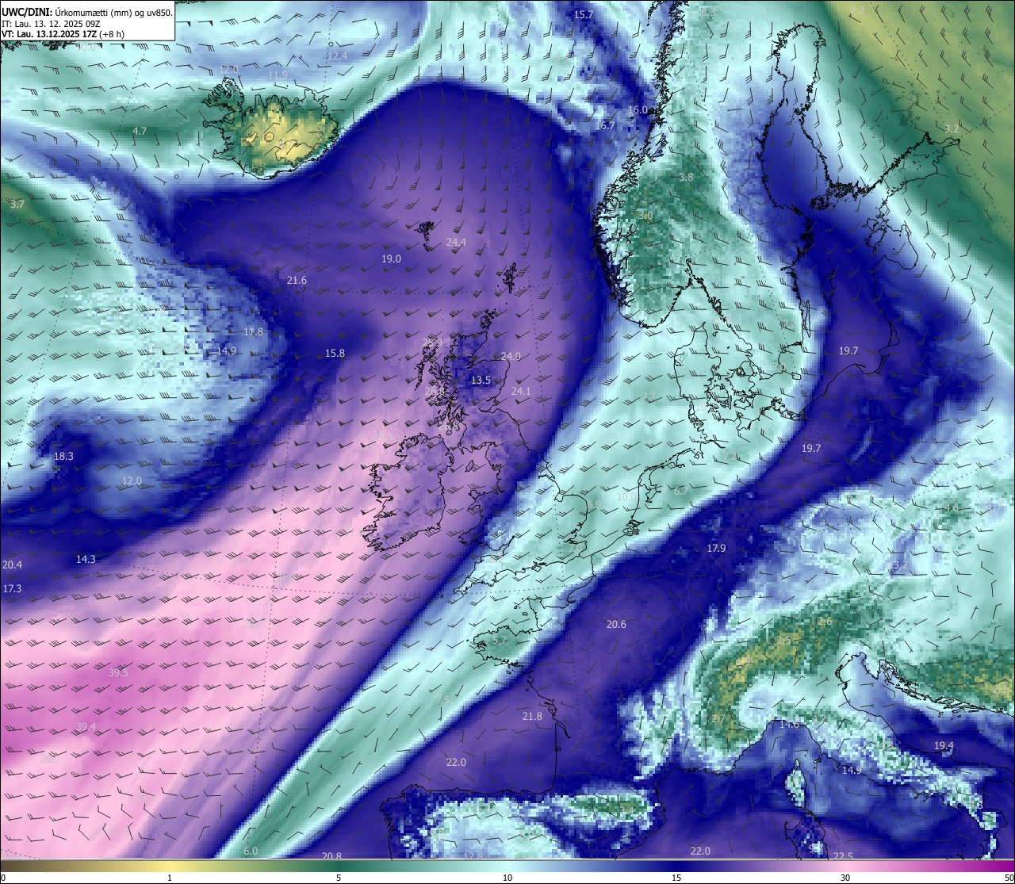Click the 15.7 value at the map's top
Image resolution: width=1015 pixels, height=884 pixels.
pos(584,15)
